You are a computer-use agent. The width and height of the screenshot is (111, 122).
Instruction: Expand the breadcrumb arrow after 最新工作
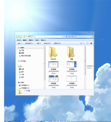35,37
